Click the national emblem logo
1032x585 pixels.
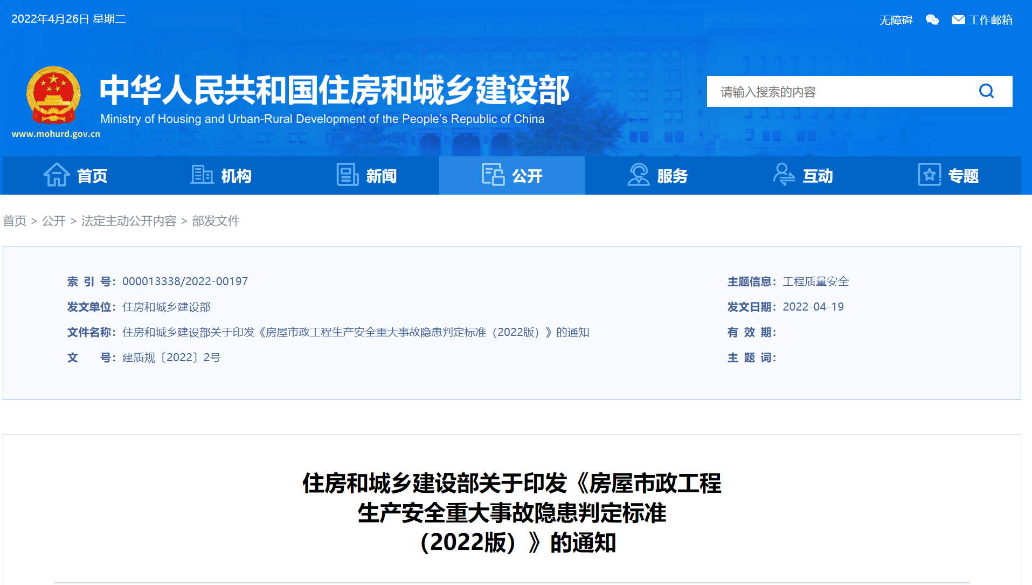pyautogui.click(x=53, y=95)
